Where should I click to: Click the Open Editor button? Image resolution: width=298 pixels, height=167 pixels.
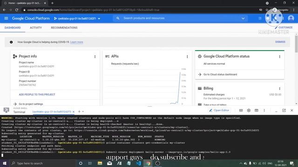[219, 110]
